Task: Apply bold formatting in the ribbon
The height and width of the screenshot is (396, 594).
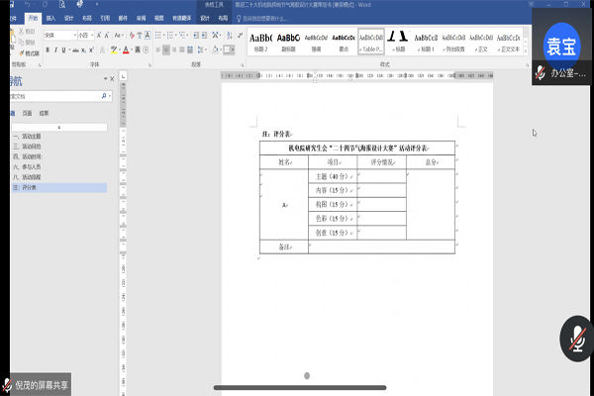Action: coord(48,49)
